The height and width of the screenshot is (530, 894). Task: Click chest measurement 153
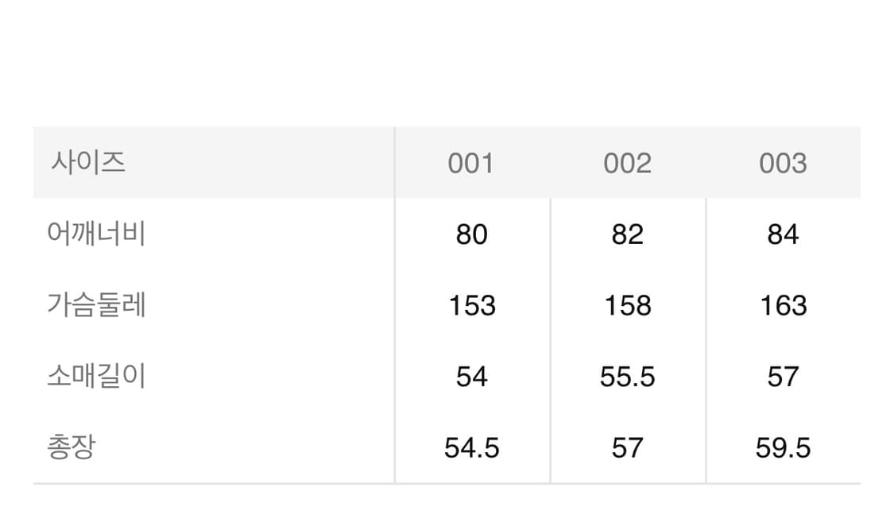coord(471,305)
